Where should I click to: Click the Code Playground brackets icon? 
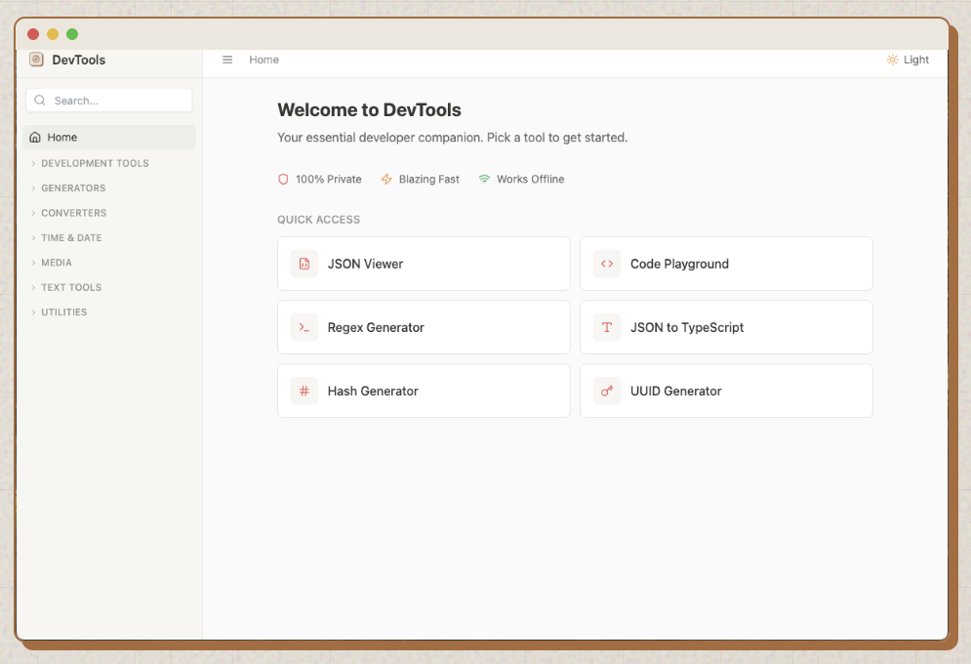pyautogui.click(x=607, y=264)
